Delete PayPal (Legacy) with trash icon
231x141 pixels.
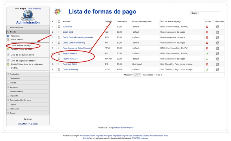[217, 53]
